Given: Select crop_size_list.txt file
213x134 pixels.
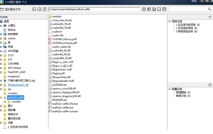Looking at the screenshot, I should (x=62, y=20).
